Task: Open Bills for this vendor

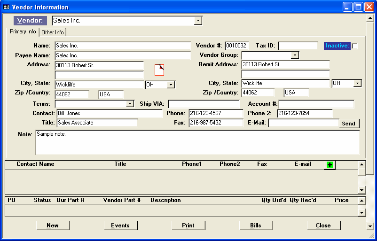Action: point(256,225)
